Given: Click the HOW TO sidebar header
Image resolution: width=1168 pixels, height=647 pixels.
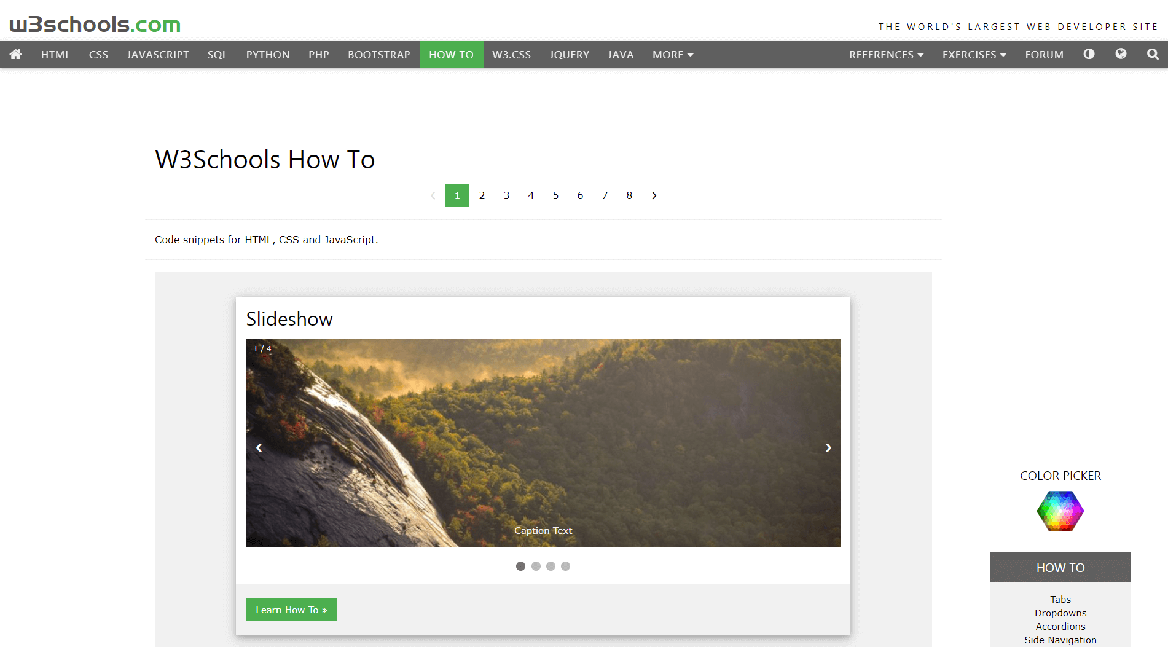Looking at the screenshot, I should [1060, 567].
